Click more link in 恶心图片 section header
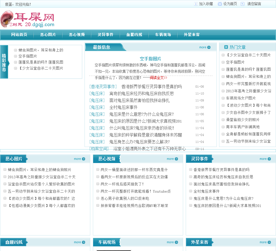276x251 pixels. click(77, 159)
